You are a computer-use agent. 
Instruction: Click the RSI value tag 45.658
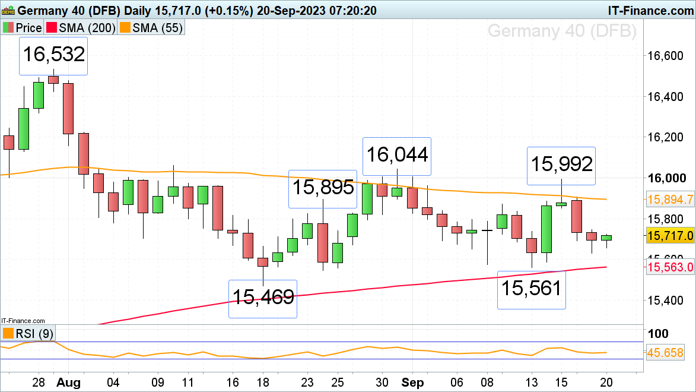click(665, 353)
